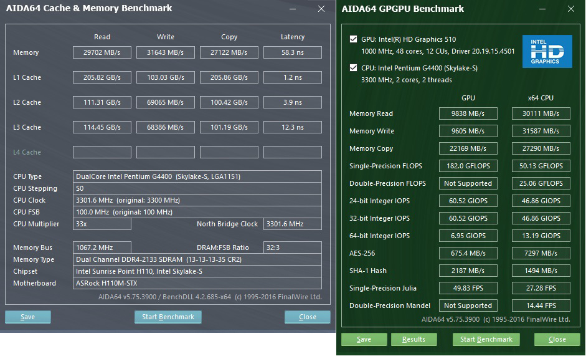Select GPU Memory Copy 22169 MB/s
Image resolution: width=586 pixels, height=356 pixels.
pyautogui.click(x=468, y=148)
